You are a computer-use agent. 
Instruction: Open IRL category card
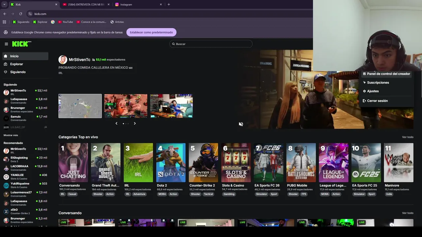coord(138,163)
